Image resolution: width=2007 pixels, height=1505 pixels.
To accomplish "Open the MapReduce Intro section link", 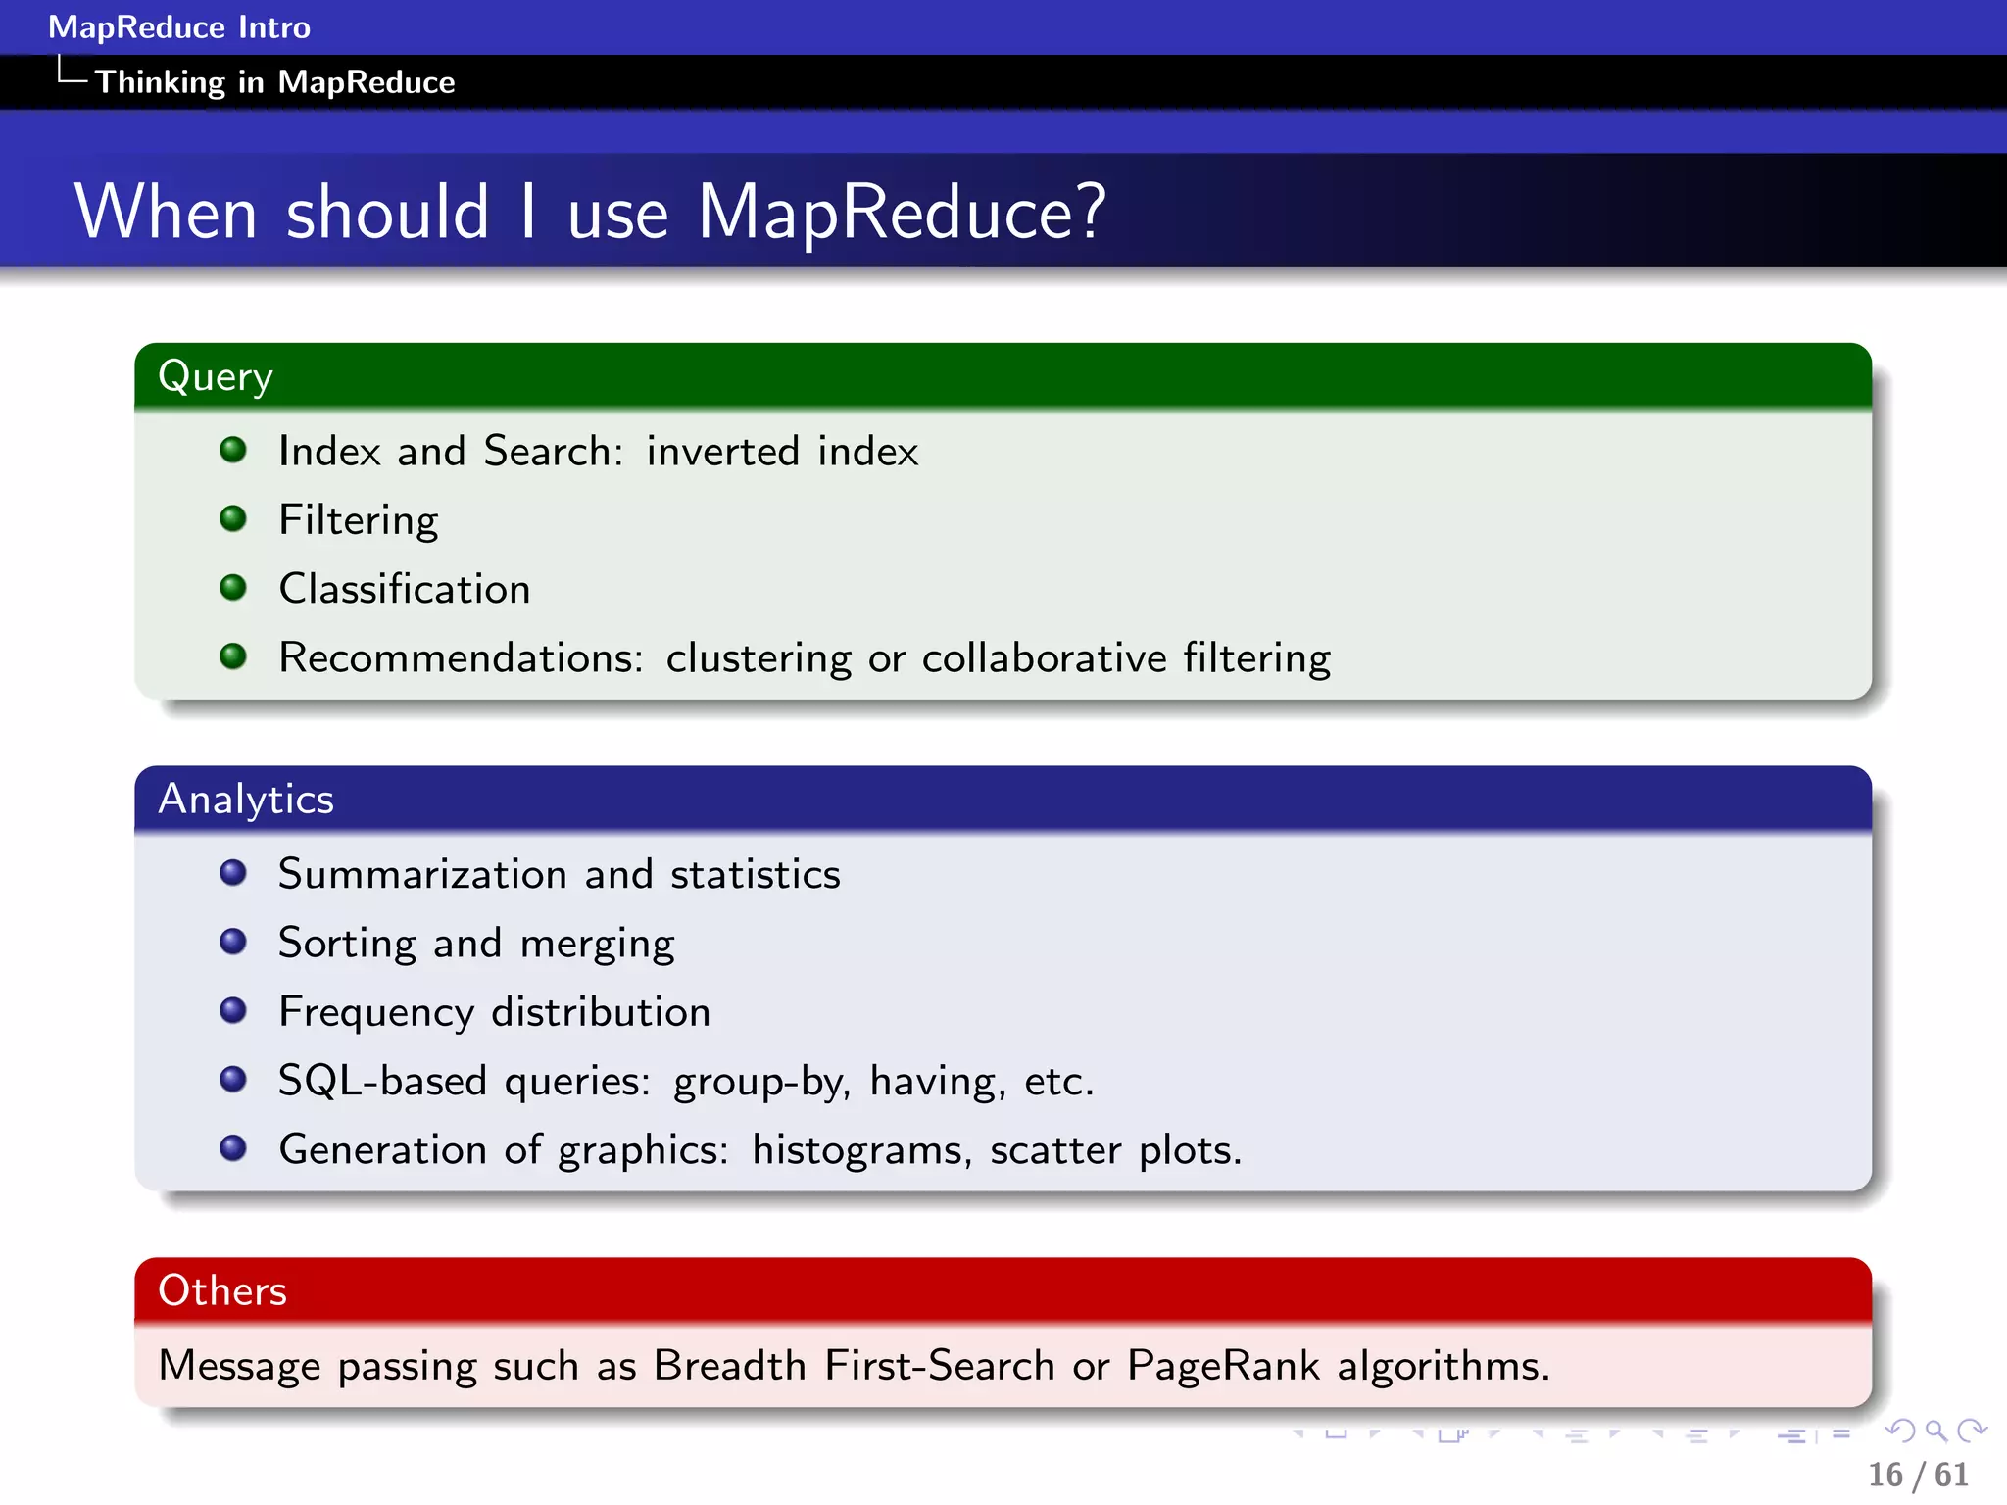I will (179, 27).
